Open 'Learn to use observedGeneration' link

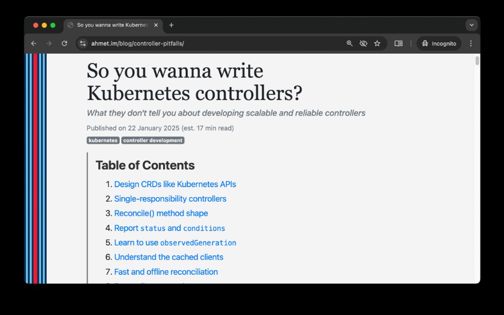pos(175,243)
